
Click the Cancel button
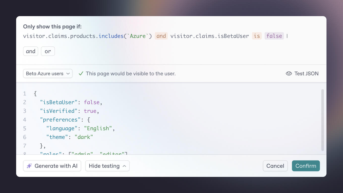coord(275,166)
